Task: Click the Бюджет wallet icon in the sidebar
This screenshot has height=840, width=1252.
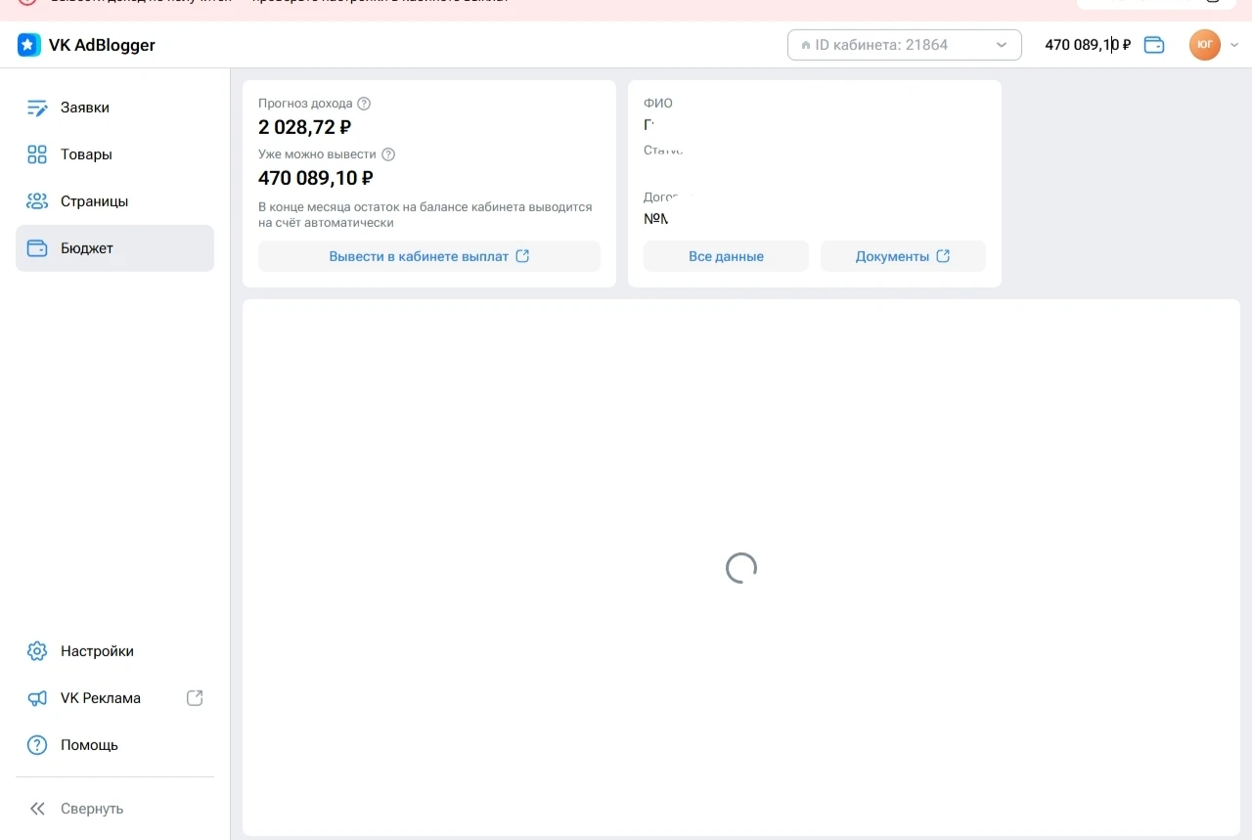Action: pyautogui.click(x=37, y=248)
